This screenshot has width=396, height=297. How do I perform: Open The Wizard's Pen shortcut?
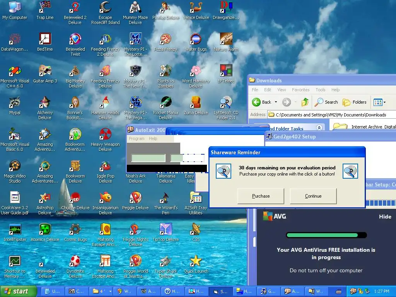pos(166,203)
